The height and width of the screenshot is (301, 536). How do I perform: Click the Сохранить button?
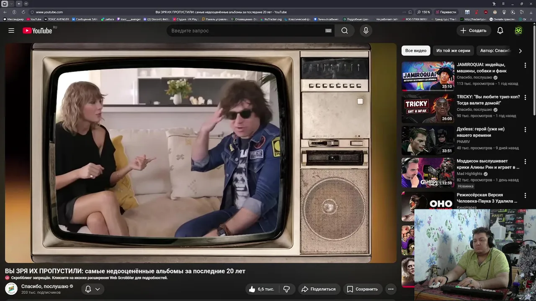pyautogui.click(x=362, y=289)
